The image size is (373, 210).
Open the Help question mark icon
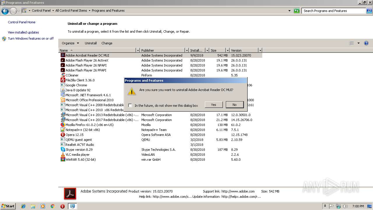(x=366, y=43)
